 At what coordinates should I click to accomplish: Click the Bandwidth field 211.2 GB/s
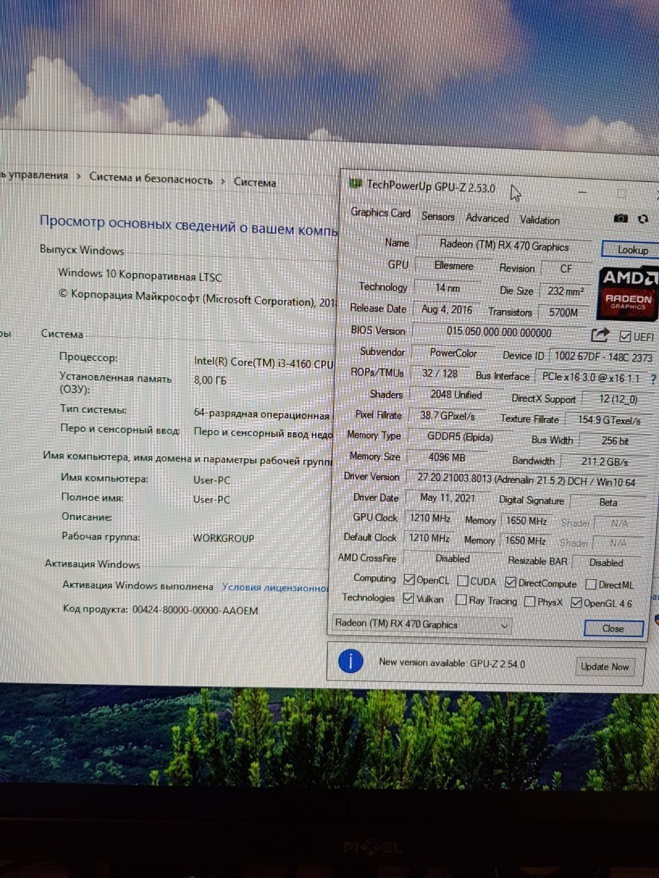point(605,461)
